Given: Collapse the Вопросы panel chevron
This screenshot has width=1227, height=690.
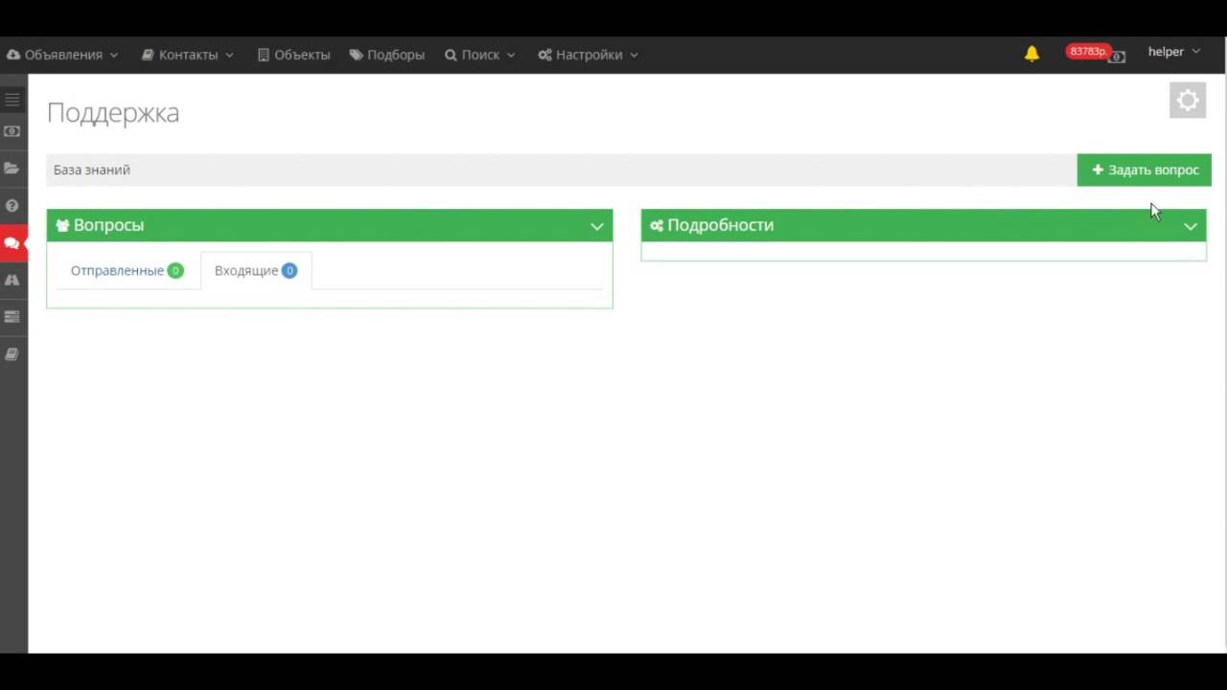Looking at the screenshot, I should click(x=596, y=226).
